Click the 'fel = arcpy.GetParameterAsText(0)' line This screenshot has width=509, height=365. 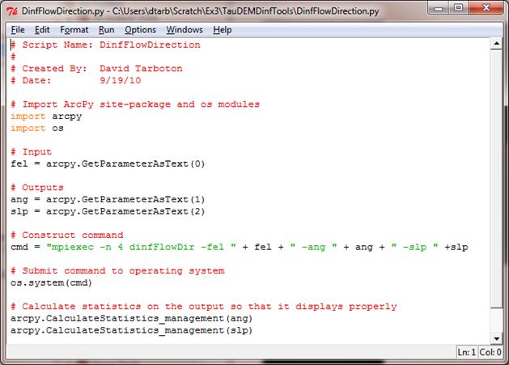pos(108,163)
